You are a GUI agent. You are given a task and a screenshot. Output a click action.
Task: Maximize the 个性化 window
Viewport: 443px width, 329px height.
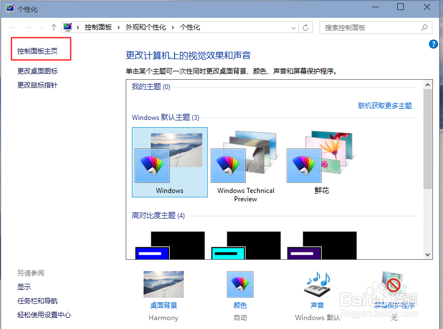click(401, 7)
